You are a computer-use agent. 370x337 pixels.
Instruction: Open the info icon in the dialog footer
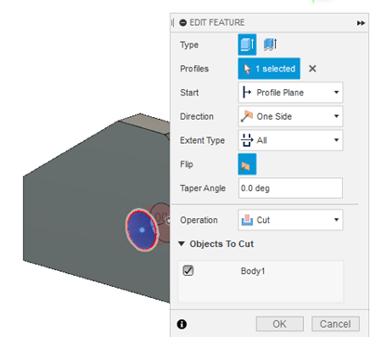(x=182, y=324)
